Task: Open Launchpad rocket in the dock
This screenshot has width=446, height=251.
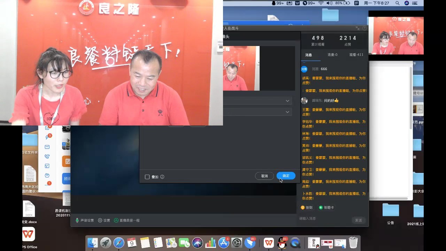Action: (x=106, y=243)
